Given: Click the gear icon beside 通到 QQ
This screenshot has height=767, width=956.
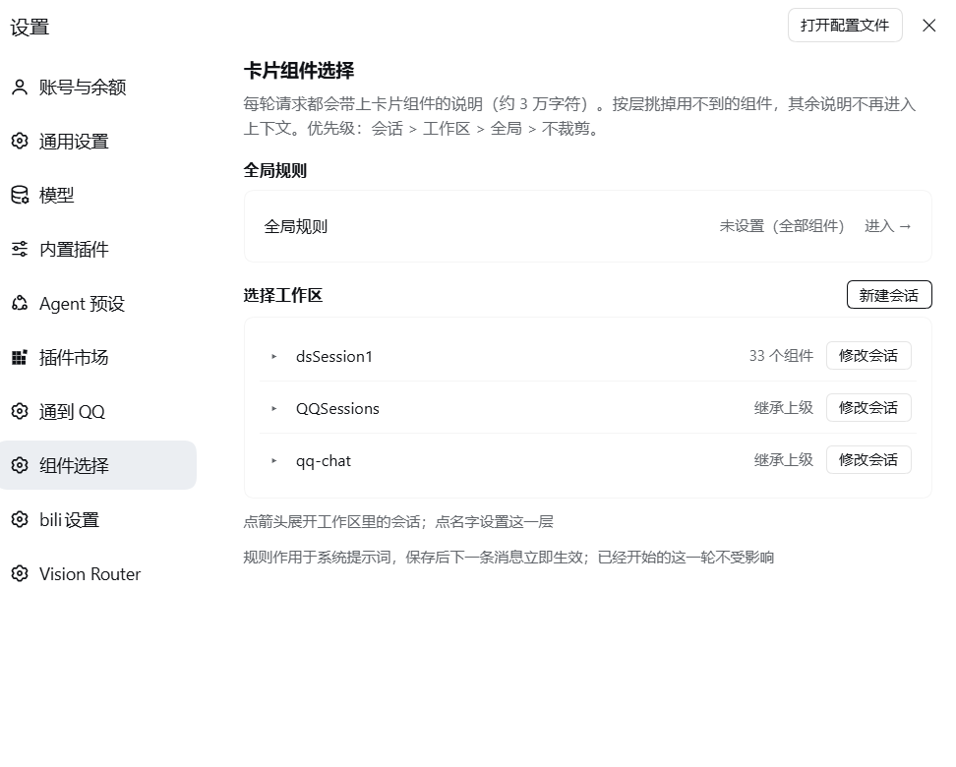Looking at the screenshot, I should coord(20,412).
